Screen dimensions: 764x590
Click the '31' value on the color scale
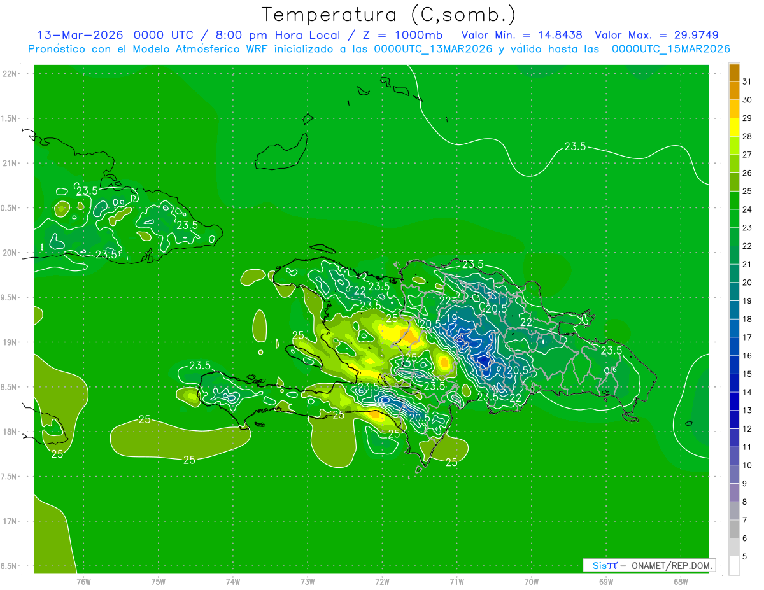[x=747, y=81]
